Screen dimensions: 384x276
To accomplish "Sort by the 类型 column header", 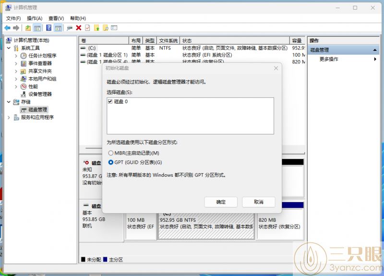I will [x=150, y=40].
